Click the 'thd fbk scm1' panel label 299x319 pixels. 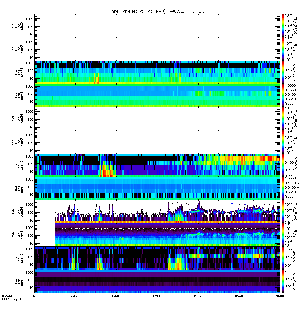pyautogui.click(x=19, y=188)
